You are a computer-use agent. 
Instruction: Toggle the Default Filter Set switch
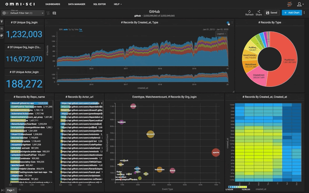click(5, 13)
